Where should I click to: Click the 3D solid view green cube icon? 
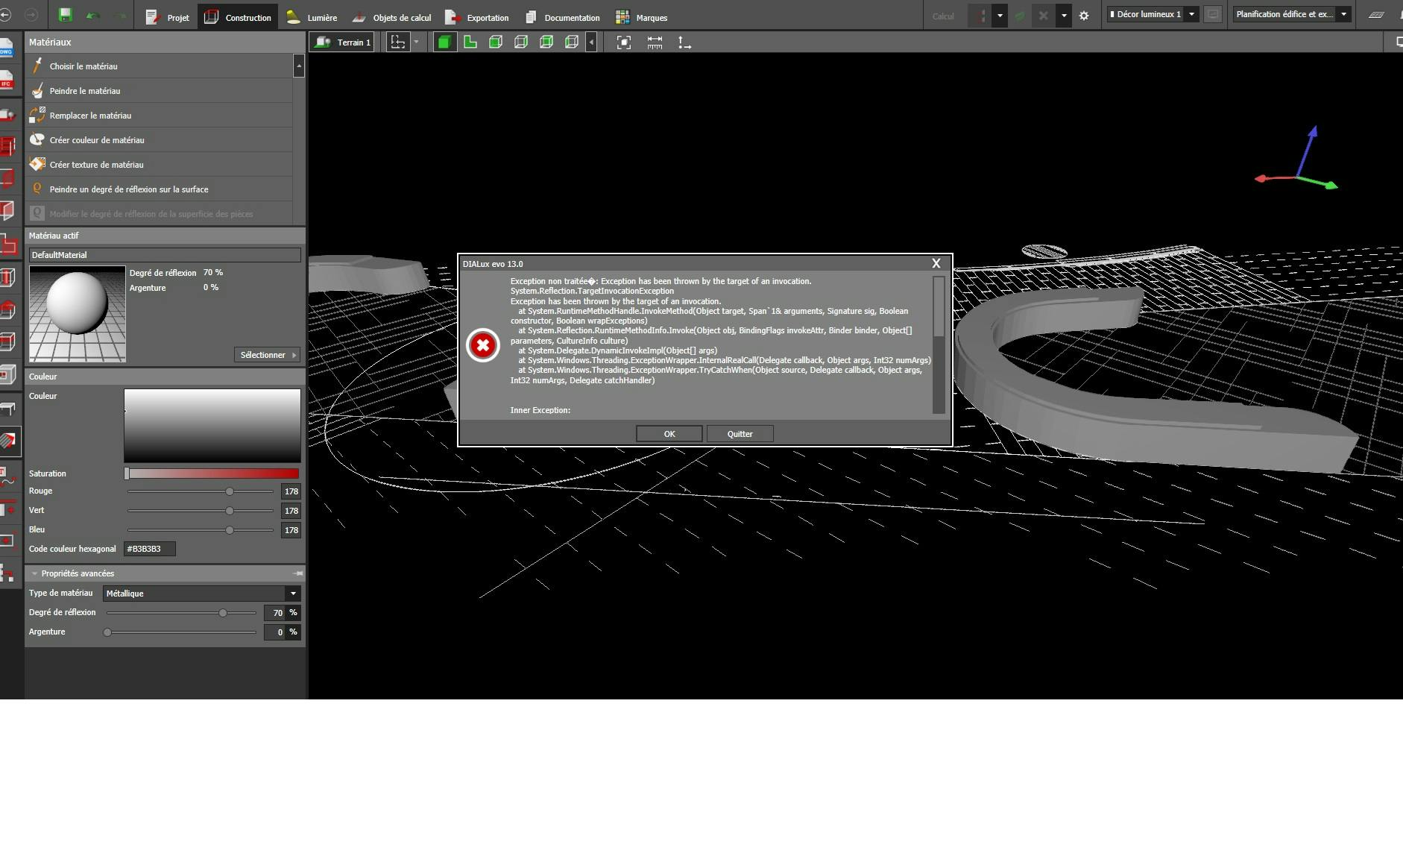[x=444, y=43]
